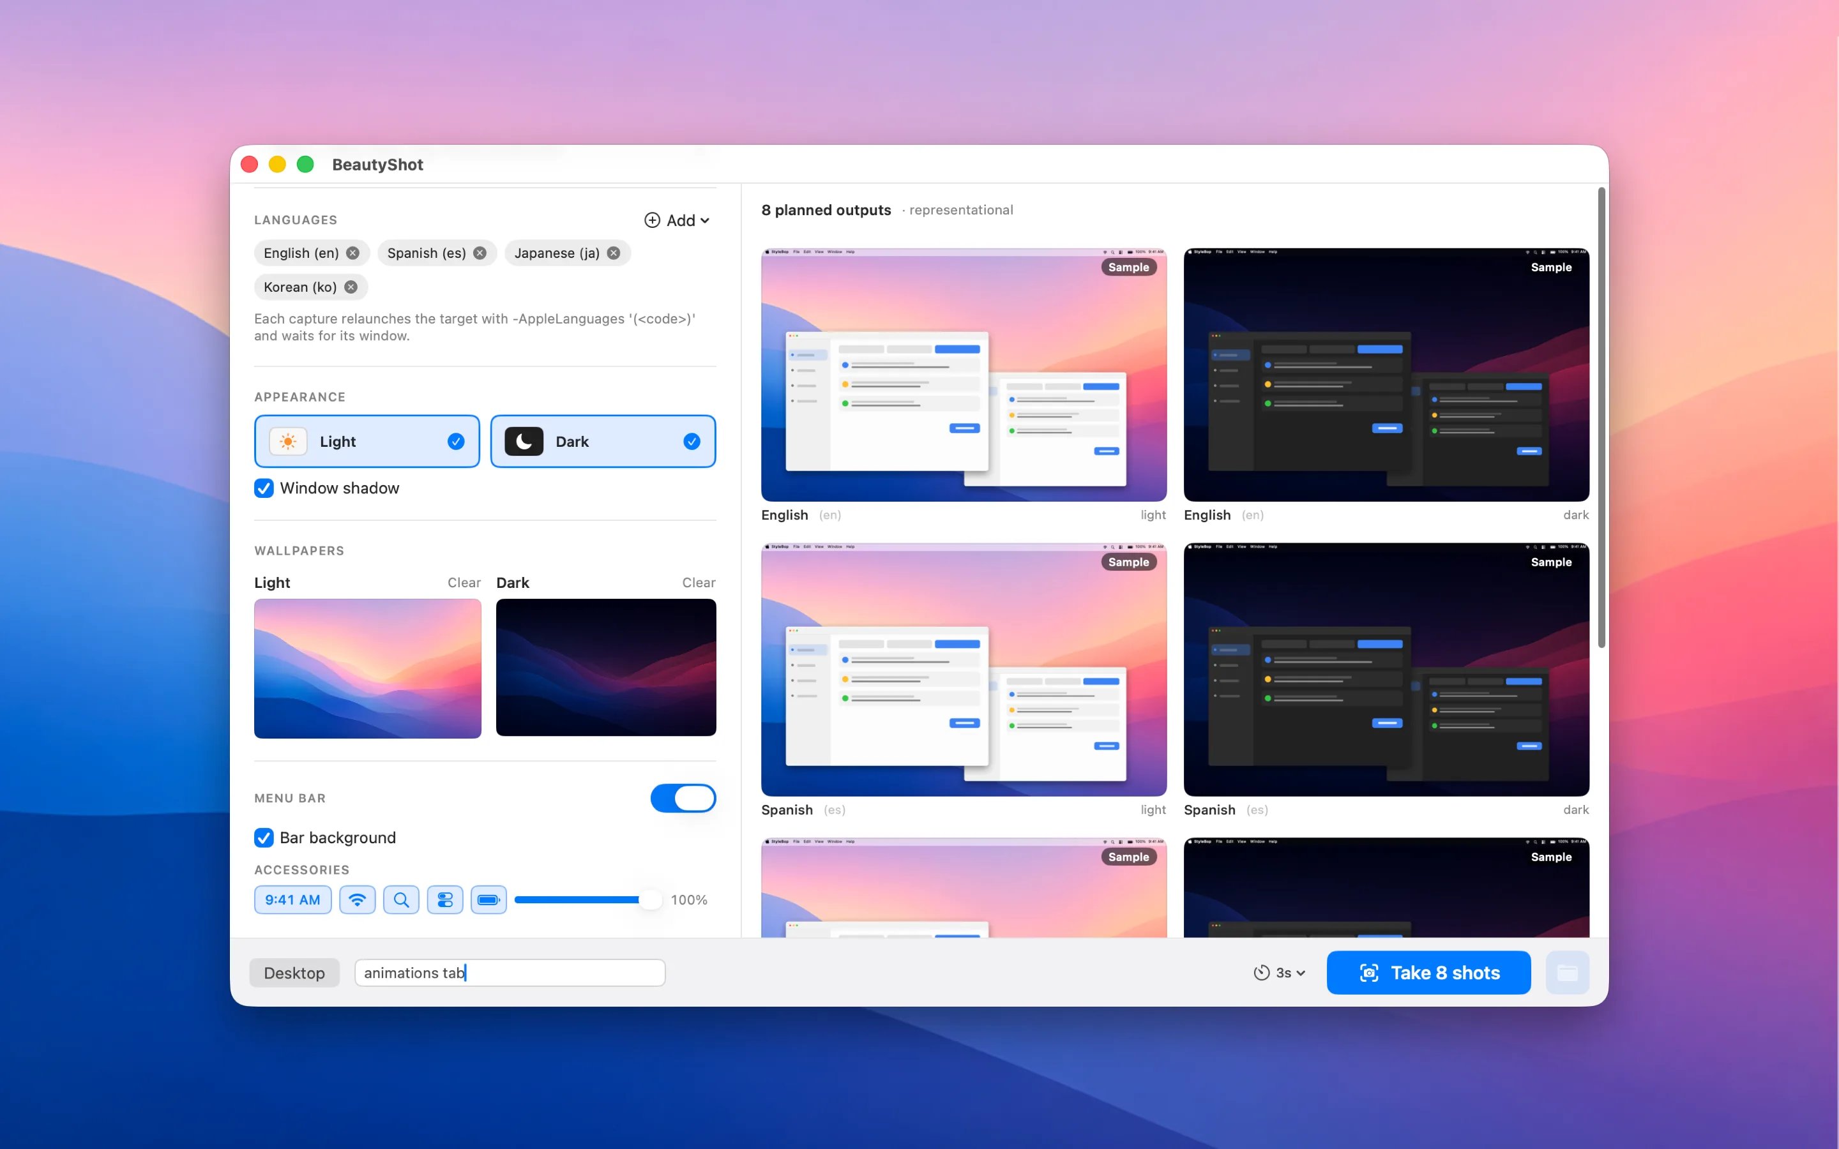Click the 'representational' label

coord(960,210)
